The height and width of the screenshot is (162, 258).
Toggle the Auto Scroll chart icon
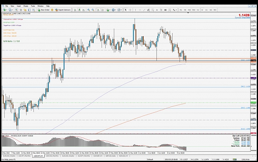[98, 10]
